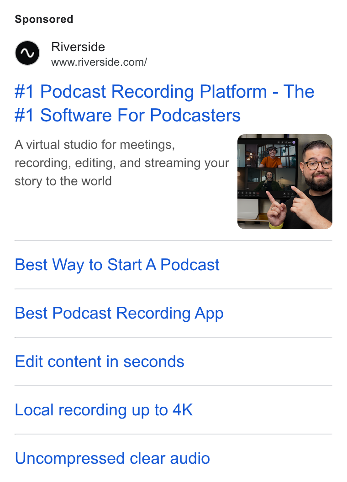Open the Best Podcast Recording App link
Image resolution: width=347 pixels, height=482 pixels.
(119, 313)
